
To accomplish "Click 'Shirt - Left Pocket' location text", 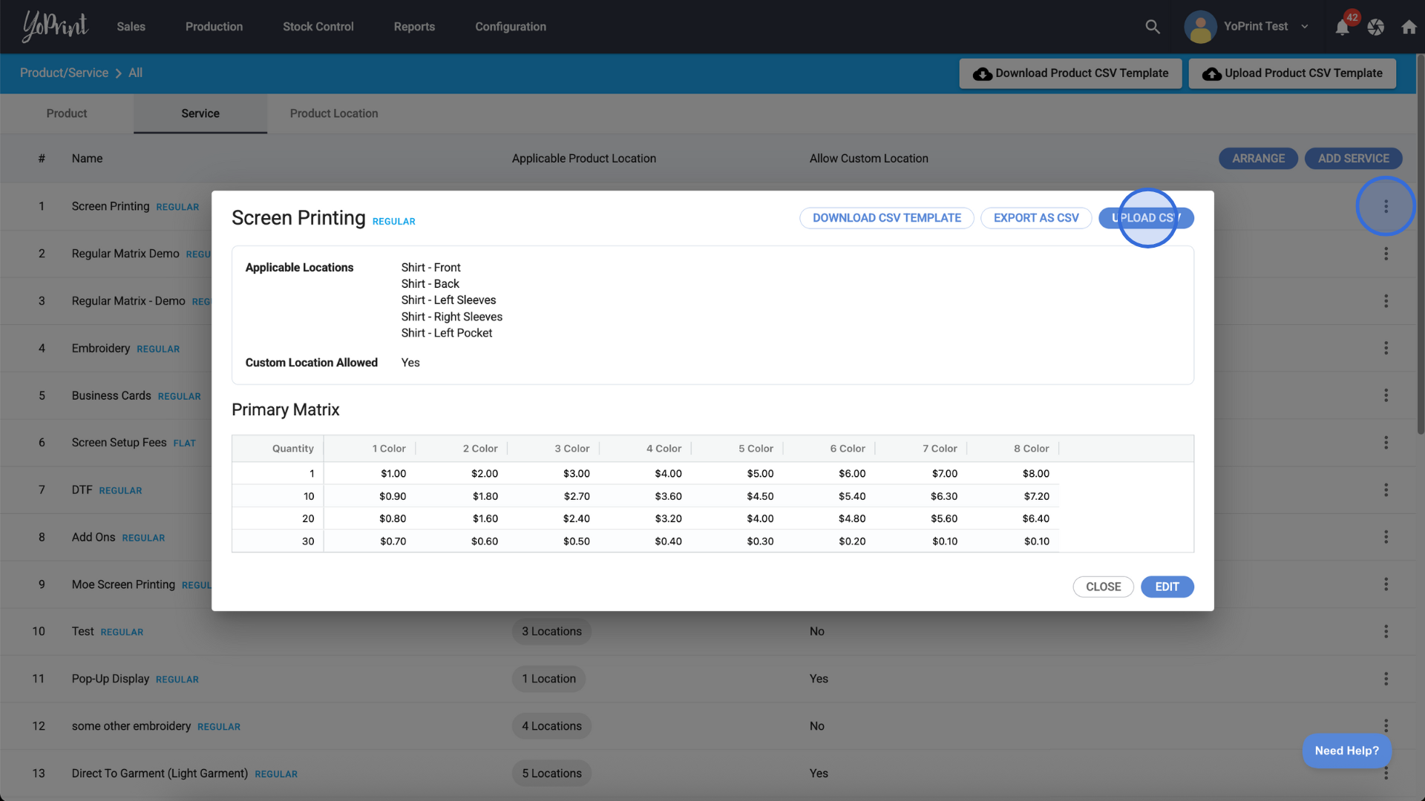I will point(447,333).
